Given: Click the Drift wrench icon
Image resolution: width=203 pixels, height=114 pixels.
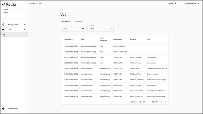Looking at the screenshot, I should pyautogui.click(x=3, y=30).
